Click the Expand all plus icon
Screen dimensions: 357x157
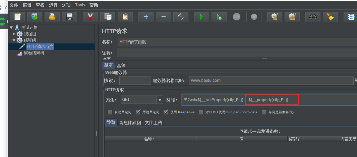146,17
